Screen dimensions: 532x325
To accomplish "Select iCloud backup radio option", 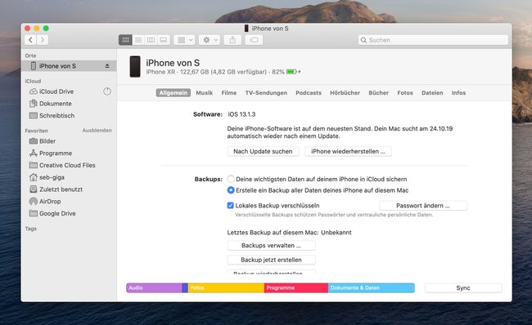I will click(231, 179).
